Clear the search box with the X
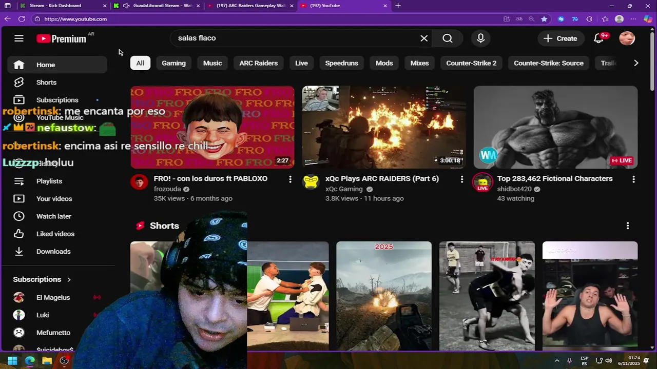The image size is (657, 369). pos(424,38)
